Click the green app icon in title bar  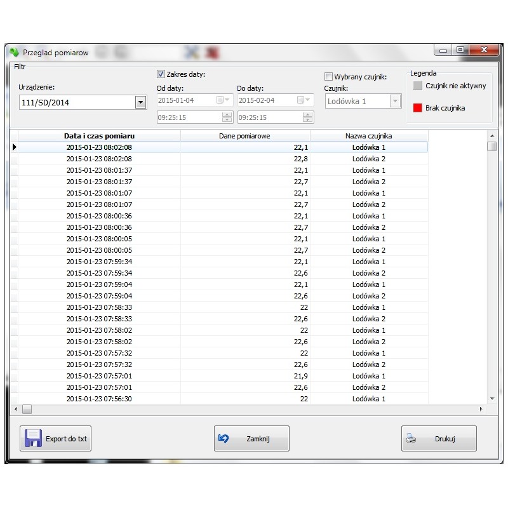pyautogui.click(x=14, y=52)
